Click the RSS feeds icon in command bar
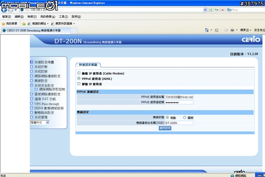Screen dimensions: 265x177 click(216, 30)
